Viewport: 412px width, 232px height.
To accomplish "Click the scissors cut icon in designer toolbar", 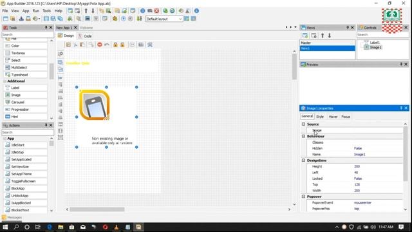I will (x=75, y=44).
